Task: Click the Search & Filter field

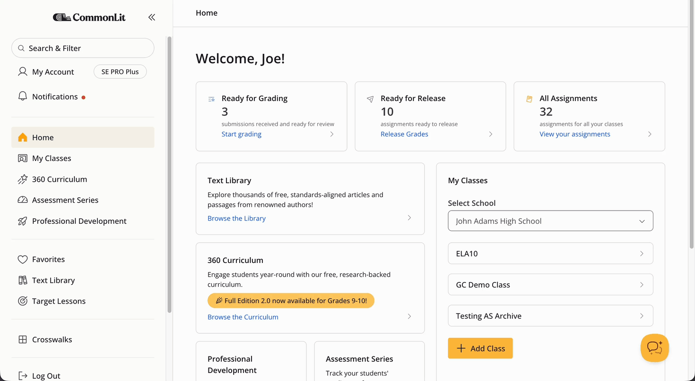Action: [83, 48]
